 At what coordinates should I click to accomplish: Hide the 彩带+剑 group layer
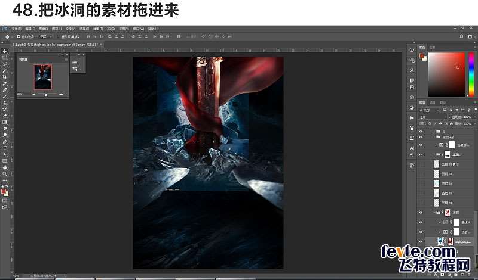pyautogui.click(x=421, y=137)
